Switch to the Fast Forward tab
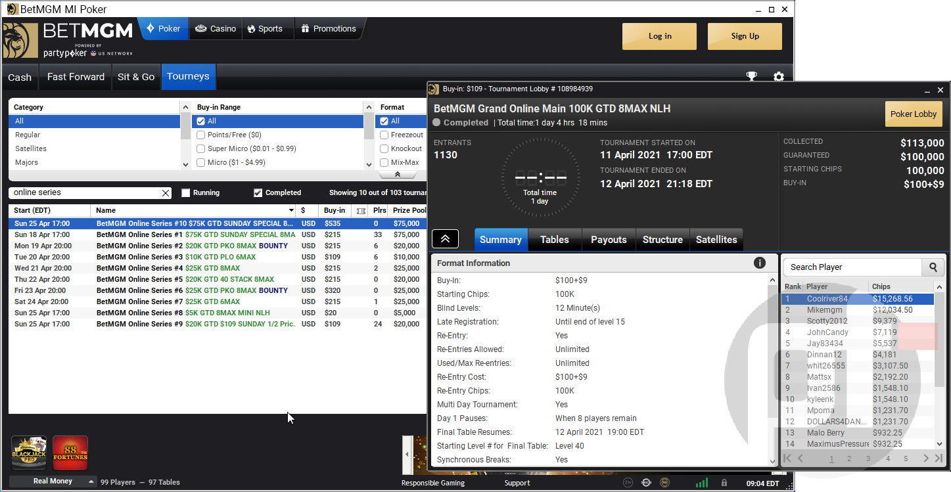Viewport: 951px width, 492px height. coord(76,77)
